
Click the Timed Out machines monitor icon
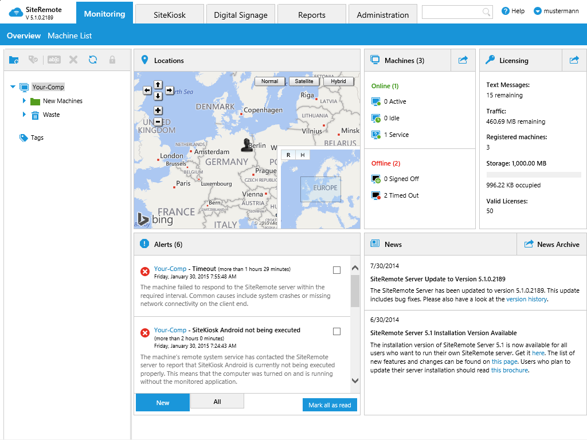coord(376,195)
